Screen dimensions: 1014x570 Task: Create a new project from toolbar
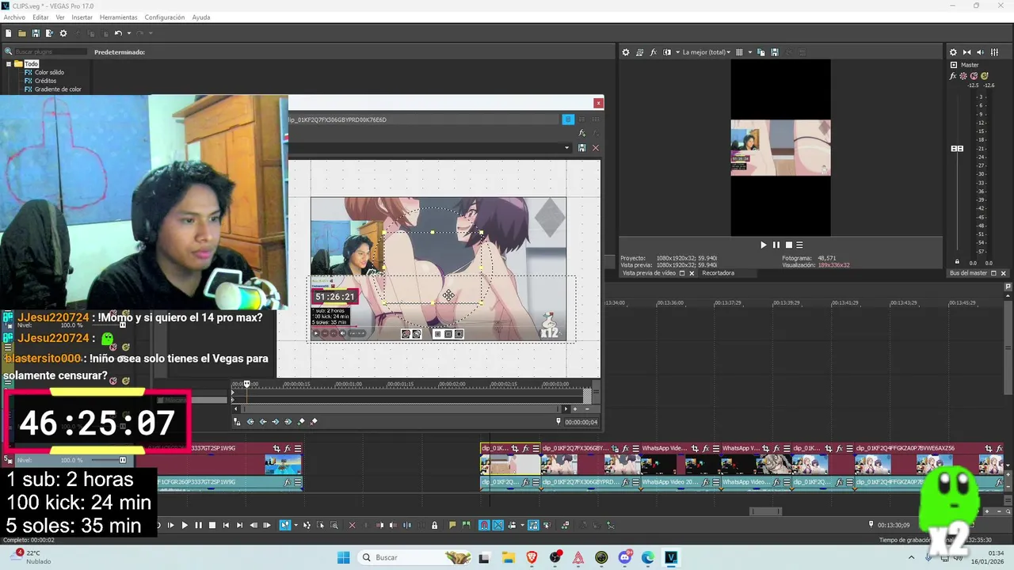click(x=8, y=33)
